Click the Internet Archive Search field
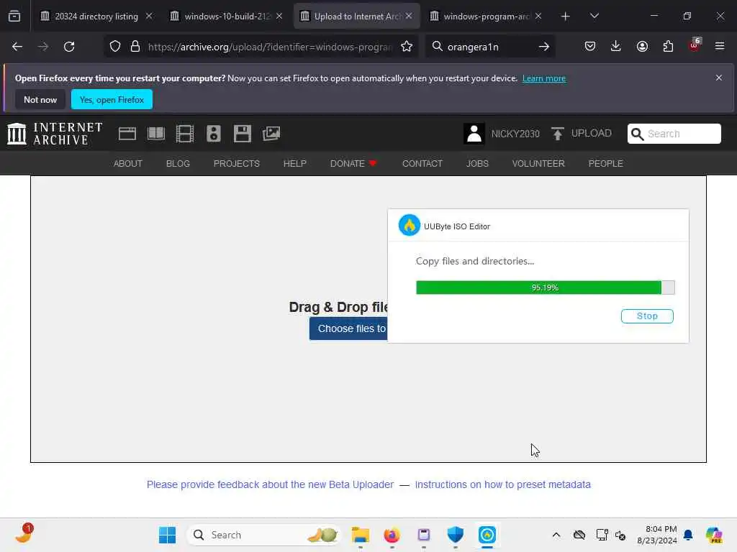This screenshot has width=737, height=552. pos(674,134)
